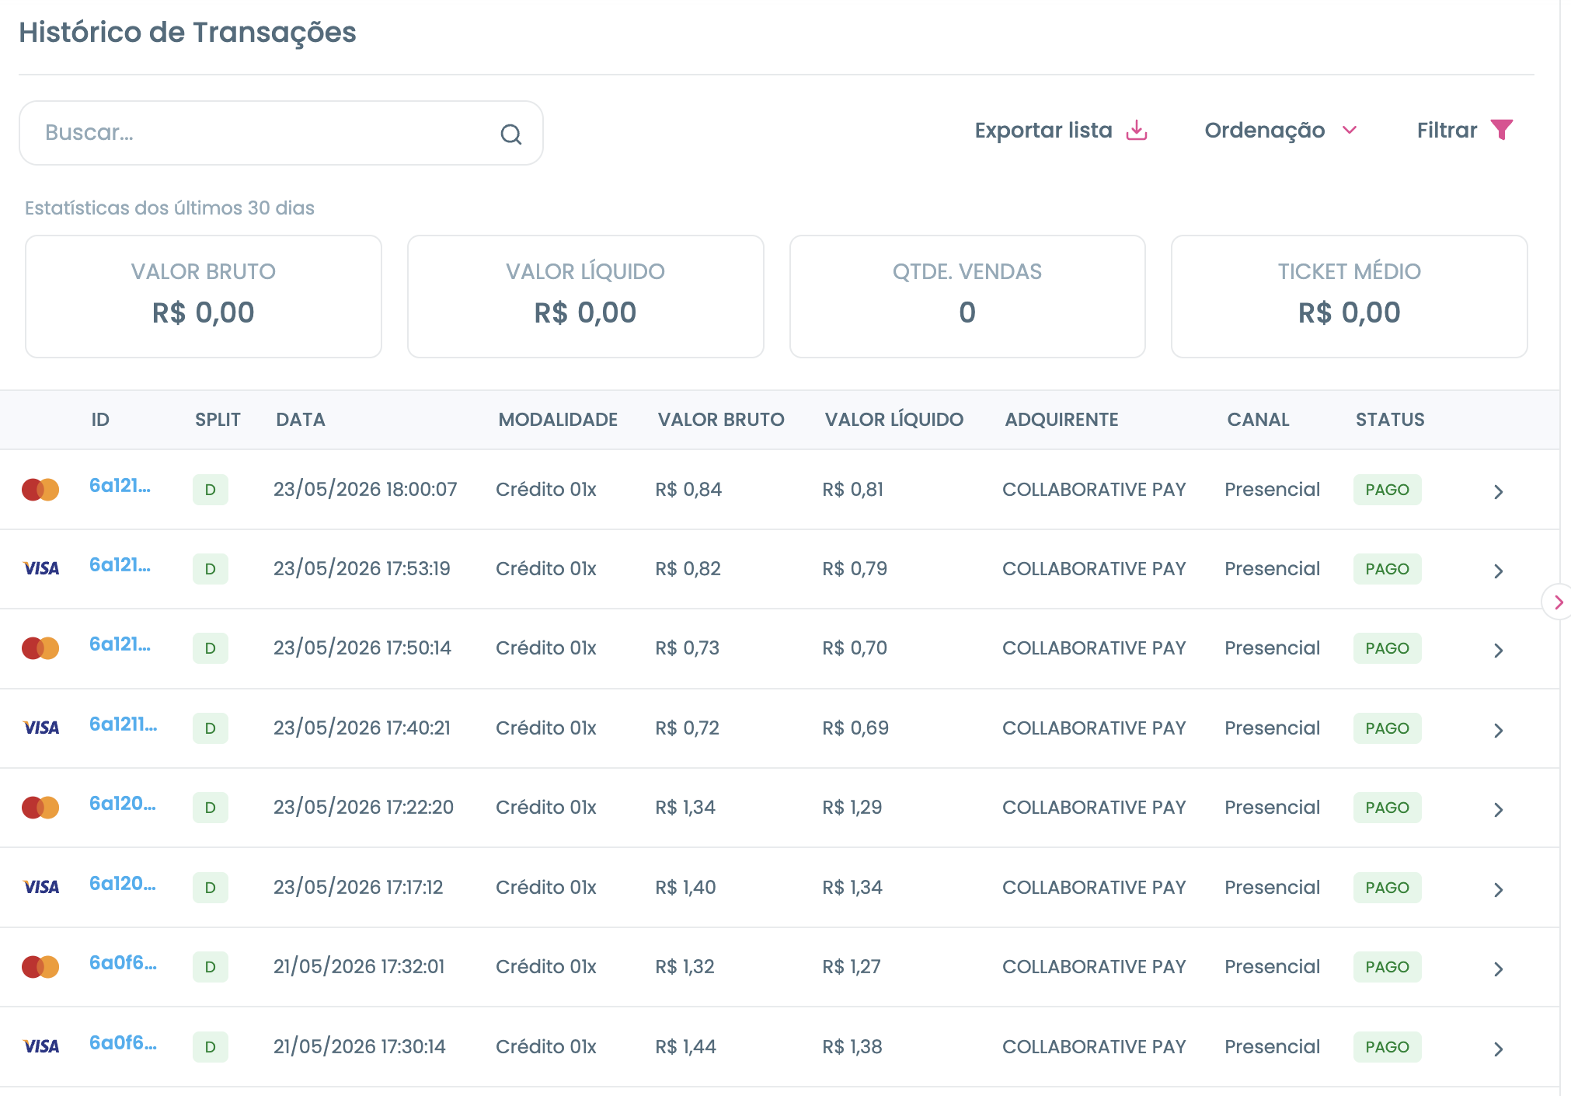
Task: Open the Ordenação sorting dropdown
Action: (x=1280, y=130)
